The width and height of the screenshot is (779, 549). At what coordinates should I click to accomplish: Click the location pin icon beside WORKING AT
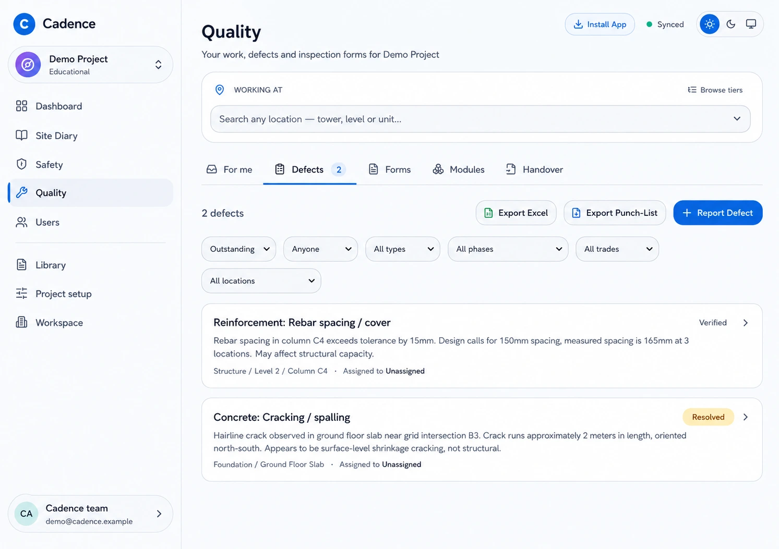click(x=220, y=90)
